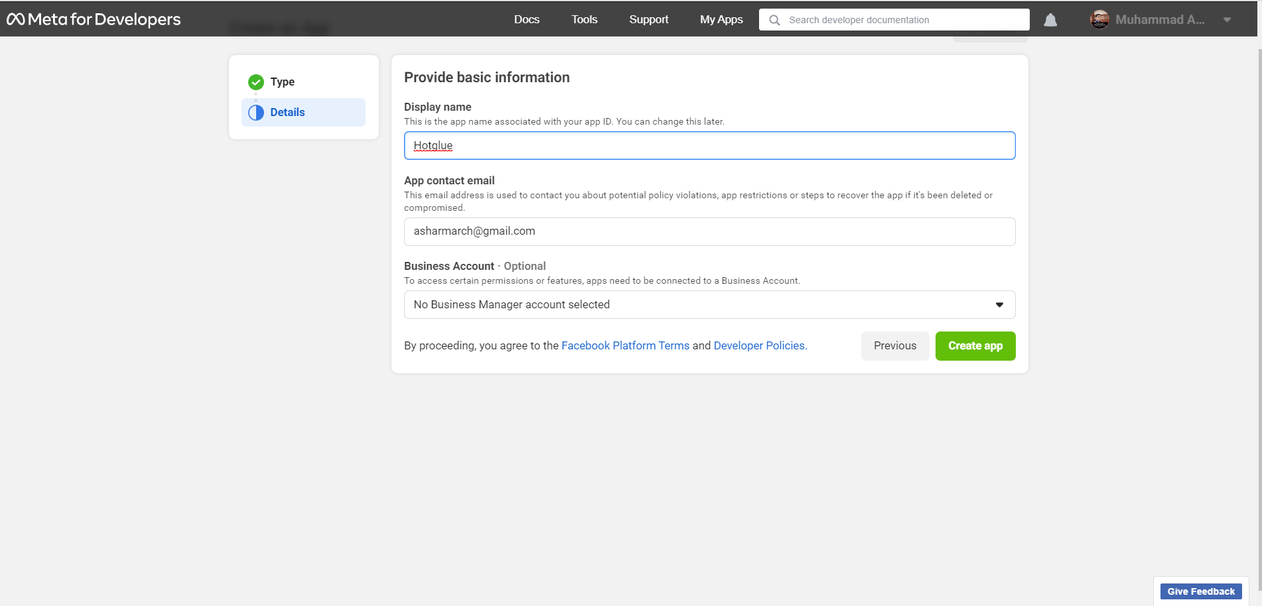Click the Give Feedback button
This screenshot has width=1262, height=606.
tap(1201, 591)
